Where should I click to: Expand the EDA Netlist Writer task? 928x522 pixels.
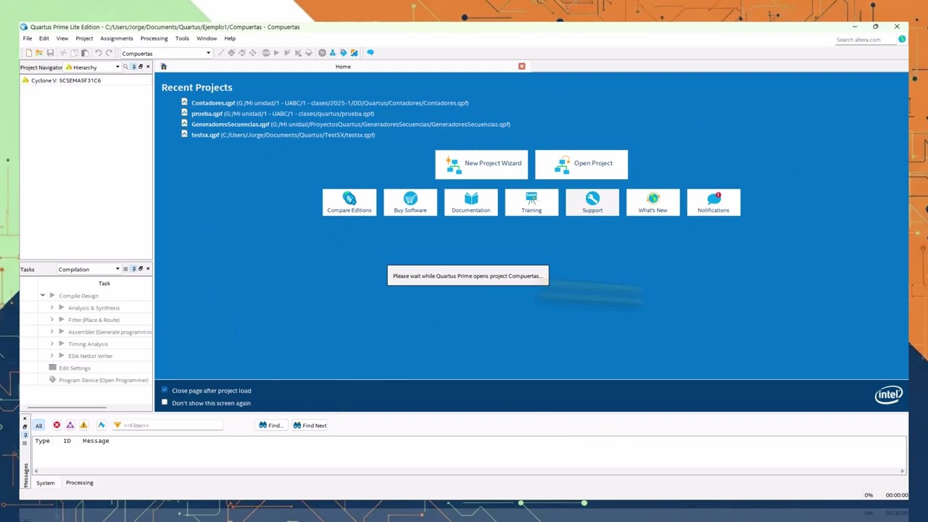pyautogui.click(x=51, y=356)
